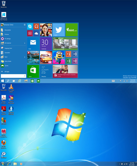Open the PowerPoint tile
Screen dimensions: 137x166
(x=68, y=54)
